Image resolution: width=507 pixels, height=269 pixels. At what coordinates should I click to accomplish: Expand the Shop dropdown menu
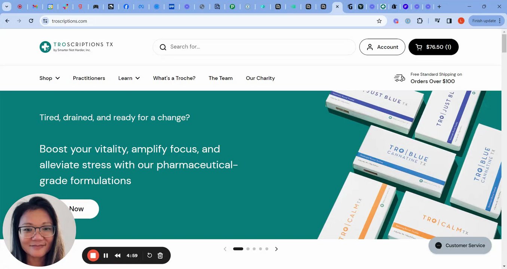pyautogui.click(x=49, y=78)
